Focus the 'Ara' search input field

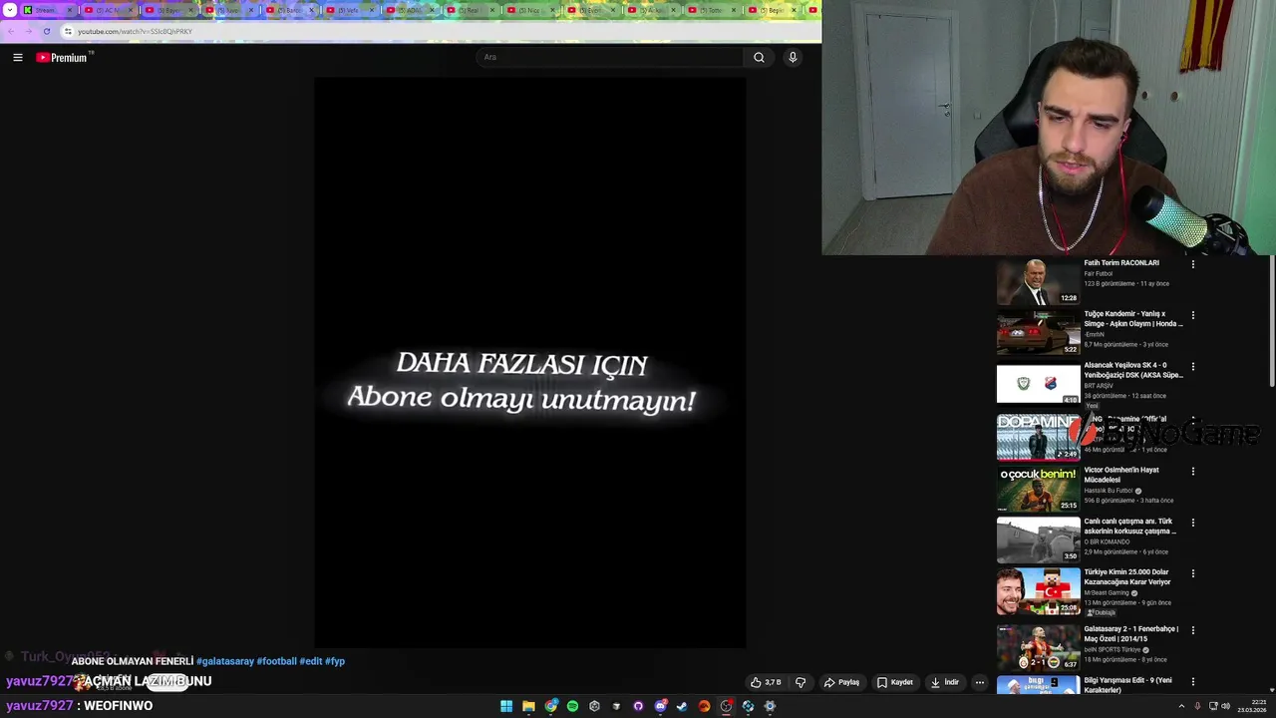click(610, 58)
